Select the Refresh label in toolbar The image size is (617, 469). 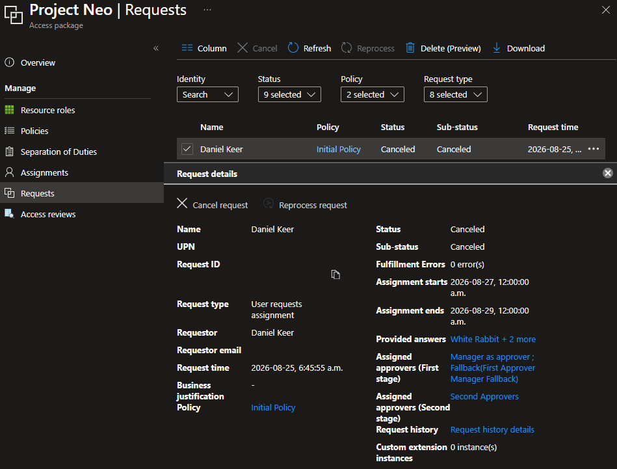(x=317, y=48)
